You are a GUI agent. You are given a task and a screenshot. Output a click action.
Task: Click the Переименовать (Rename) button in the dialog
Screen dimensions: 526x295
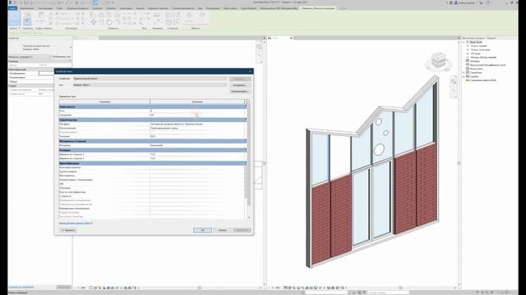click(x=240, y=91)
